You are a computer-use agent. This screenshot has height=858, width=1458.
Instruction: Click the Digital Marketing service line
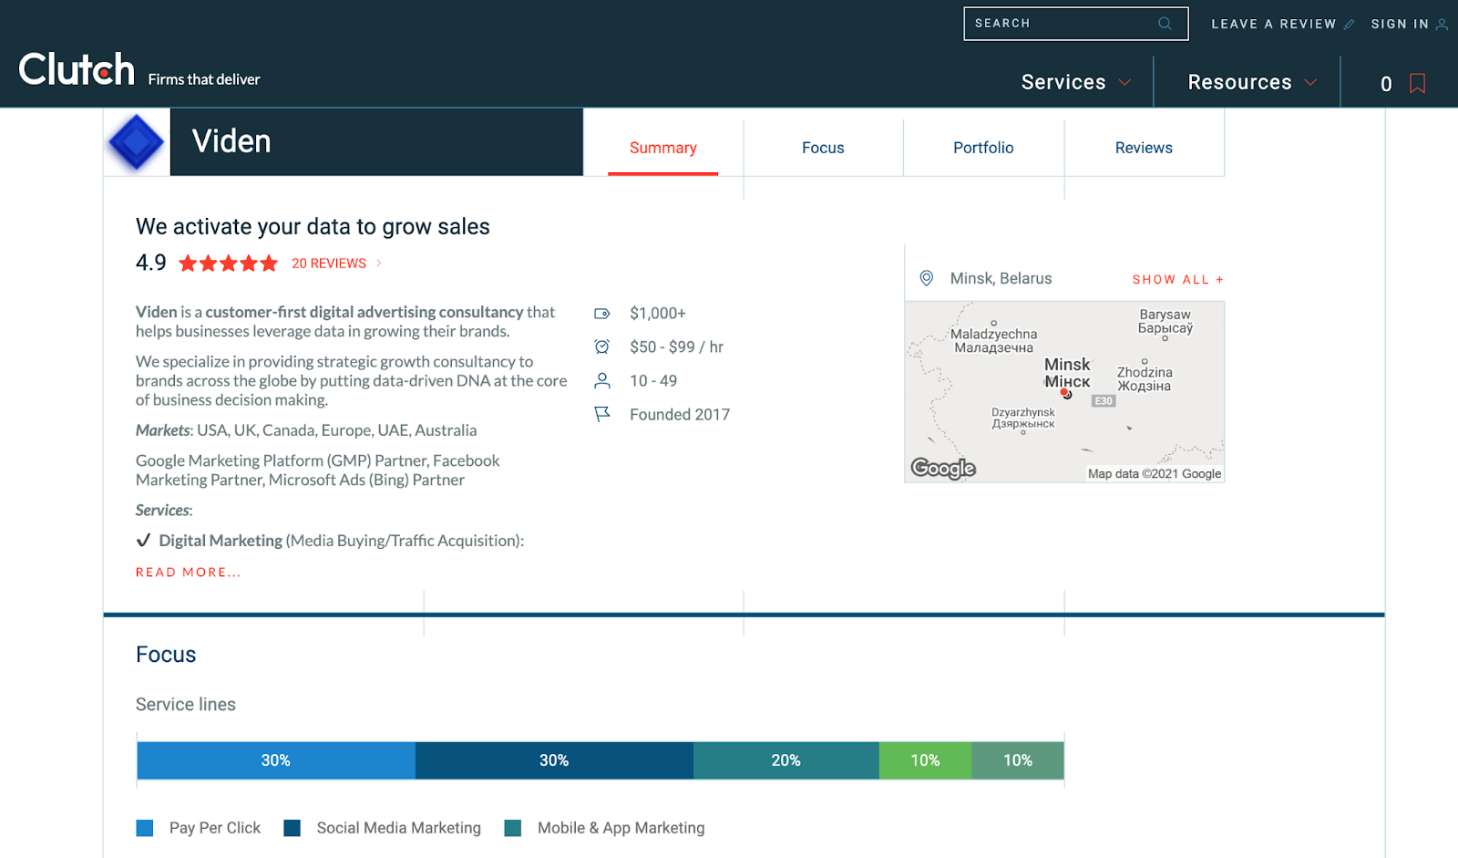click(330, 541)
